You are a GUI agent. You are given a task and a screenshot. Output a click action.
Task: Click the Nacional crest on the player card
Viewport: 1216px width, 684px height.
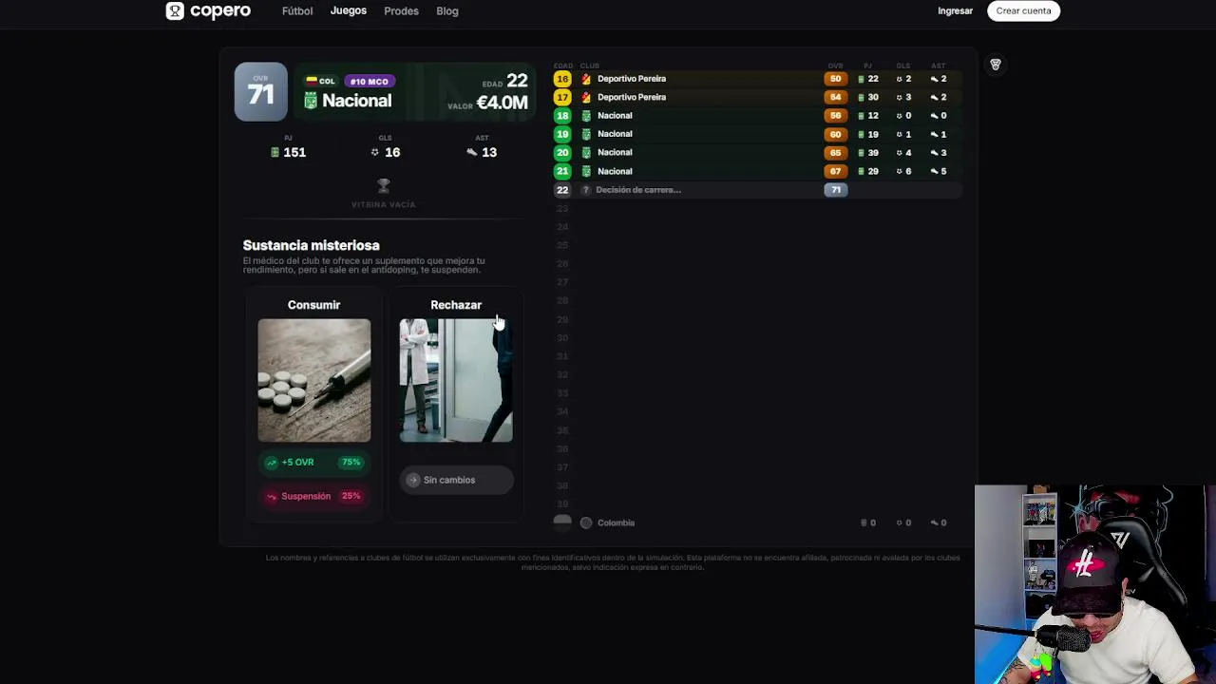pyautogui.click(x=311, y=101)
